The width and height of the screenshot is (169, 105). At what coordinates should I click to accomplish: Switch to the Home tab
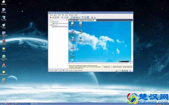(72, 20)
